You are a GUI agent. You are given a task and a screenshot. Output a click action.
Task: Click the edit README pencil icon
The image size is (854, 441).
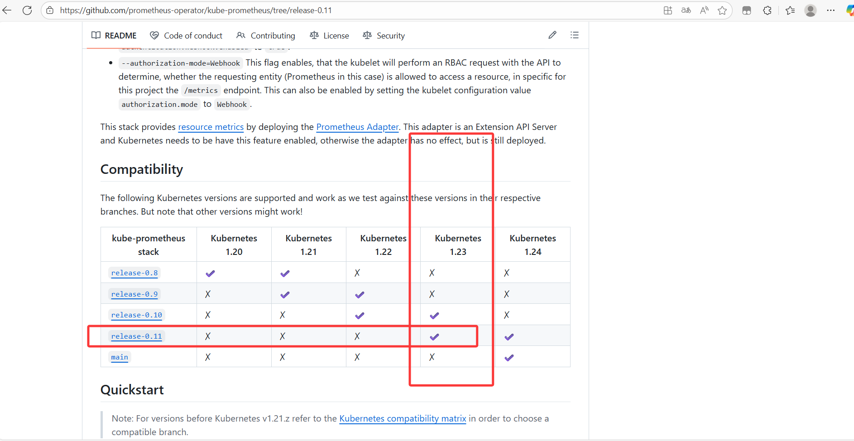(552, 35)
